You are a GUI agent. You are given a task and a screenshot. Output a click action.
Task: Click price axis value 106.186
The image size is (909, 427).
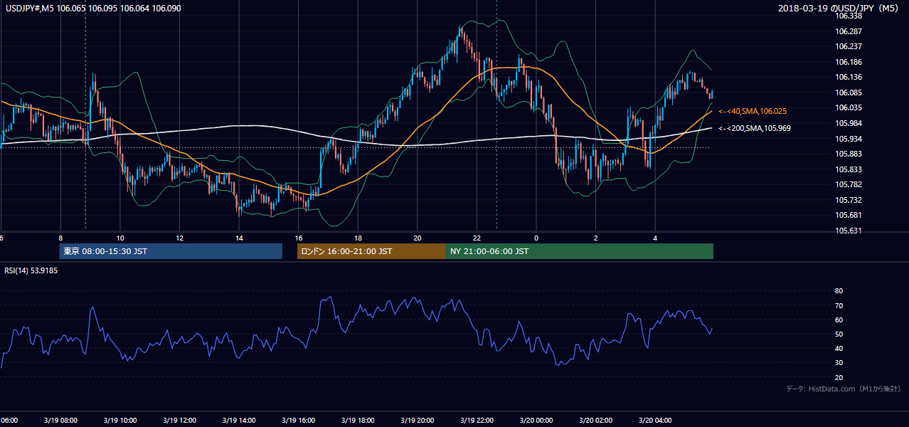(849, 62)
